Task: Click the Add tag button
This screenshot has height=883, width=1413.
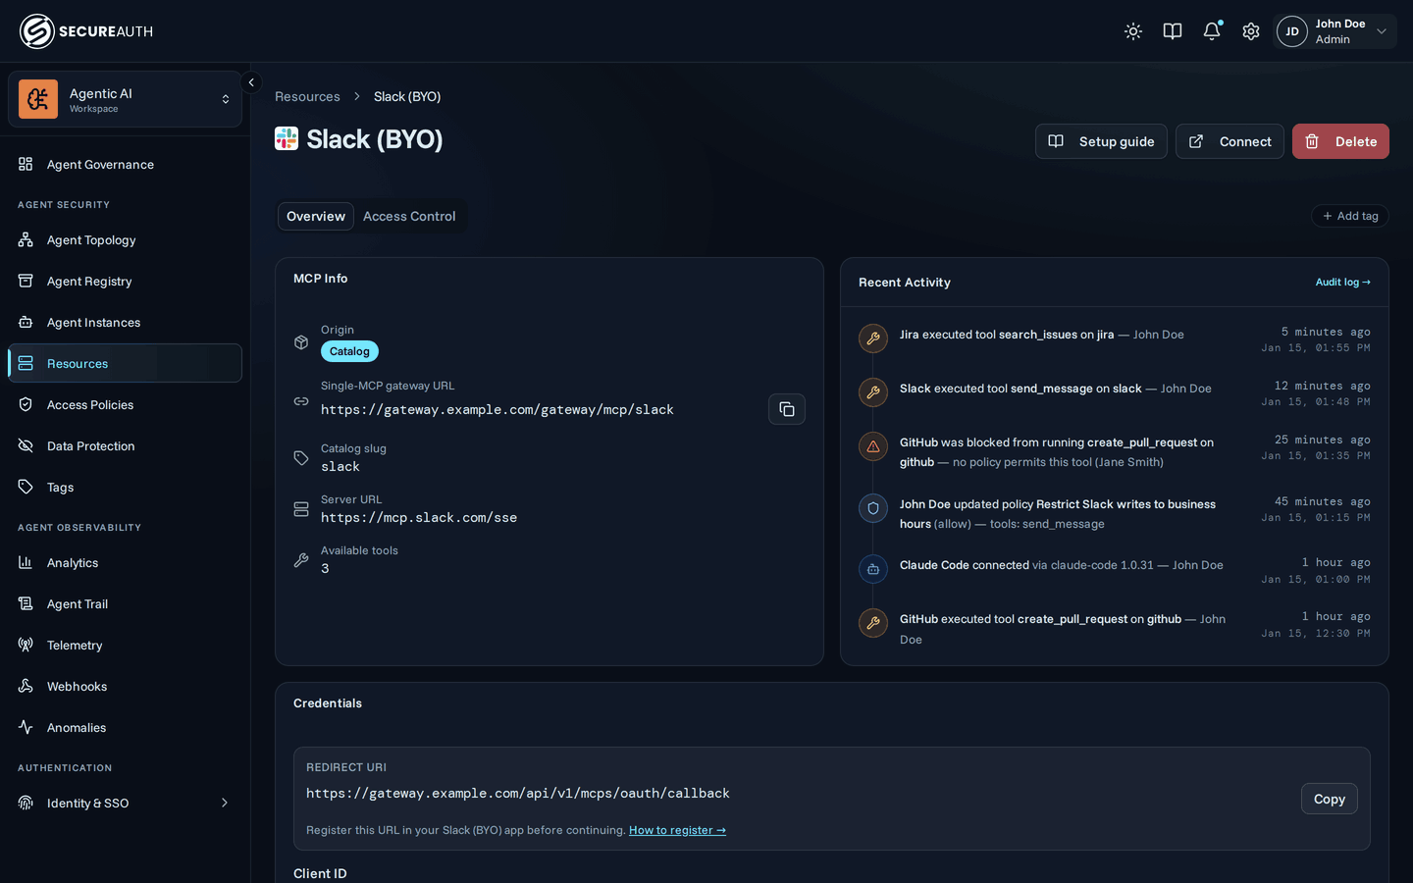Action: click(1350, 216)
